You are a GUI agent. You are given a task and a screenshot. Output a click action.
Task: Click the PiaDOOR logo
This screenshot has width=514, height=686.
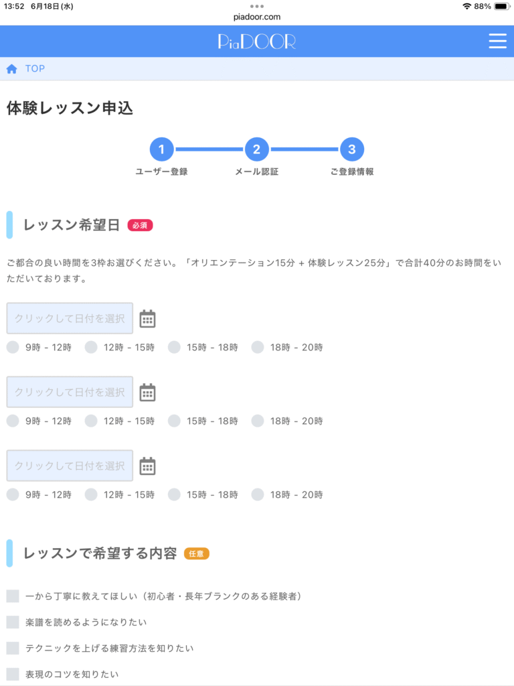[257, 42]
